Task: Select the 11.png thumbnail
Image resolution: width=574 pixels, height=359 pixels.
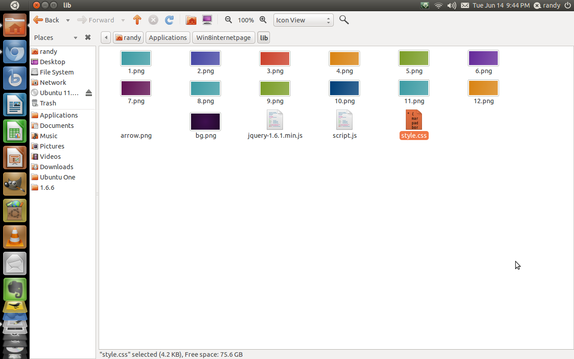Action: tap(414, 88)
